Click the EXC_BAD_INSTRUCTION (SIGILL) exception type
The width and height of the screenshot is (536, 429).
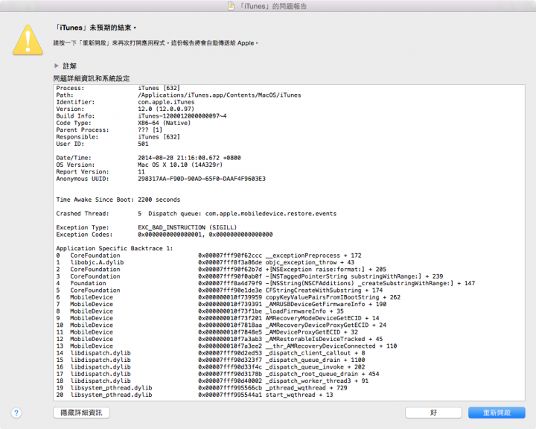tap(187, 227)
